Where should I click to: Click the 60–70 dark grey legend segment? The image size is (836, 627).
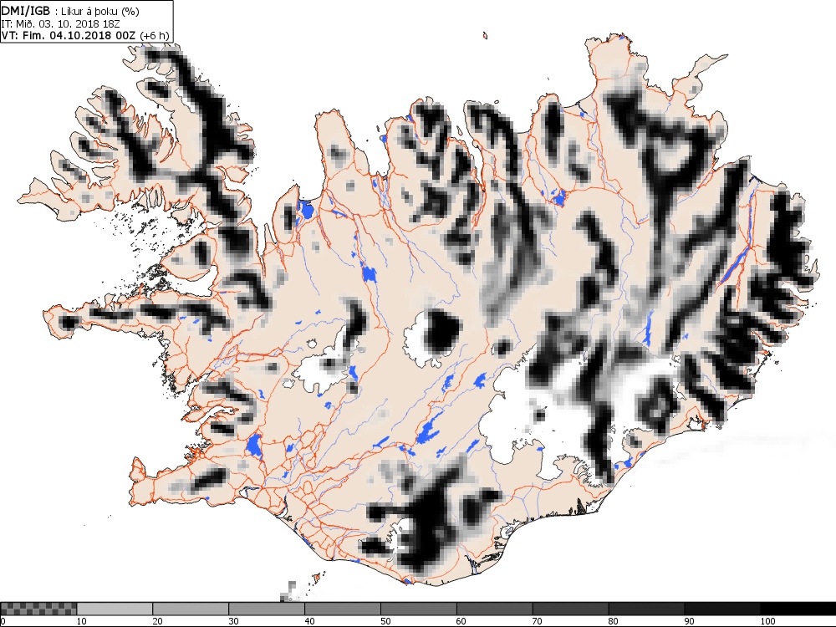click(x=494, y=609)
